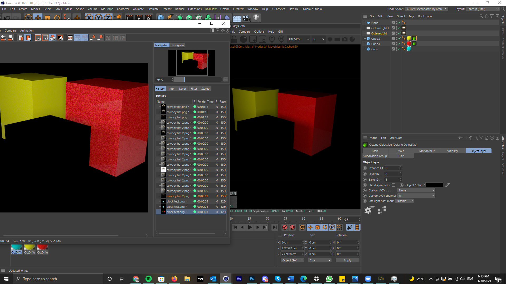Open the Use light pass mask dropdown

tap(405, 201)
